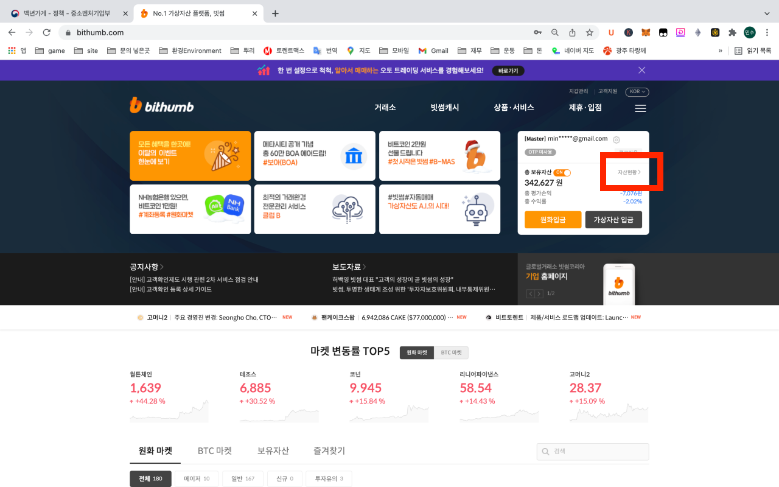Open the 앱 apps shortcut in the bookmarks bar

pos(17,51)
